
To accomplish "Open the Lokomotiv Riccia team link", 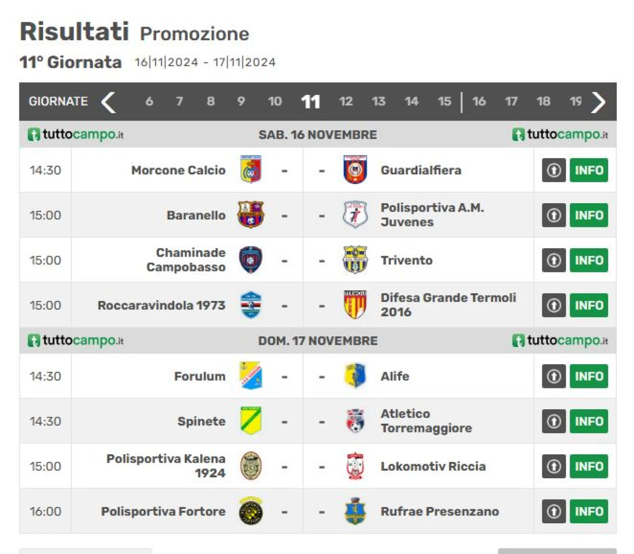I will coord(433,466).
